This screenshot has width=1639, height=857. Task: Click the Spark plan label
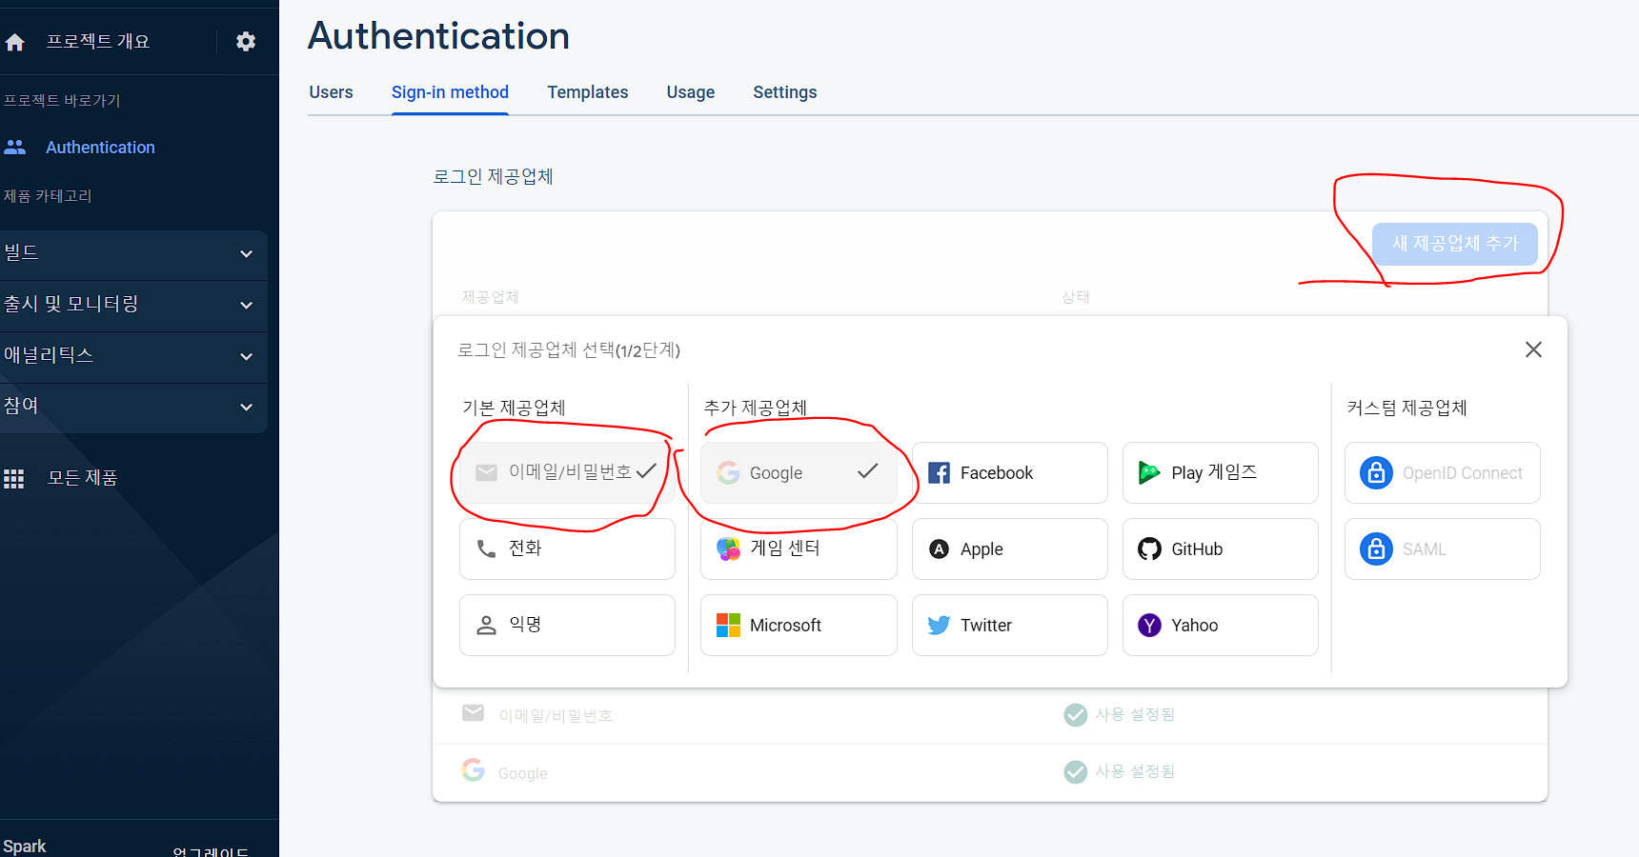(24, 847)
